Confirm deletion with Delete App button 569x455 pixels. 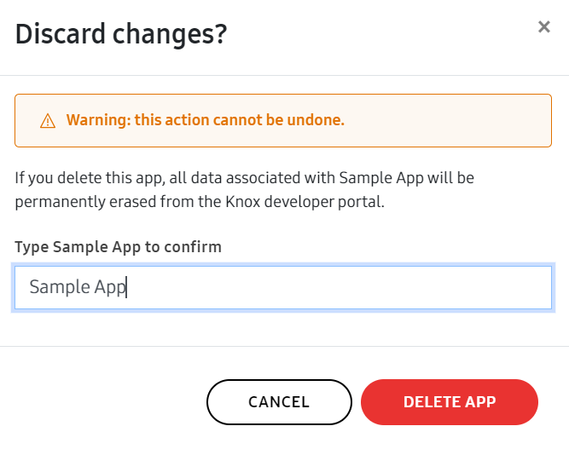(x=449, y=402)
